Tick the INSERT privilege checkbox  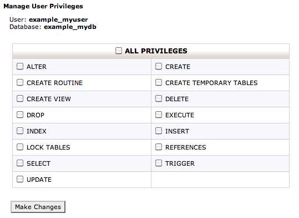159,131
